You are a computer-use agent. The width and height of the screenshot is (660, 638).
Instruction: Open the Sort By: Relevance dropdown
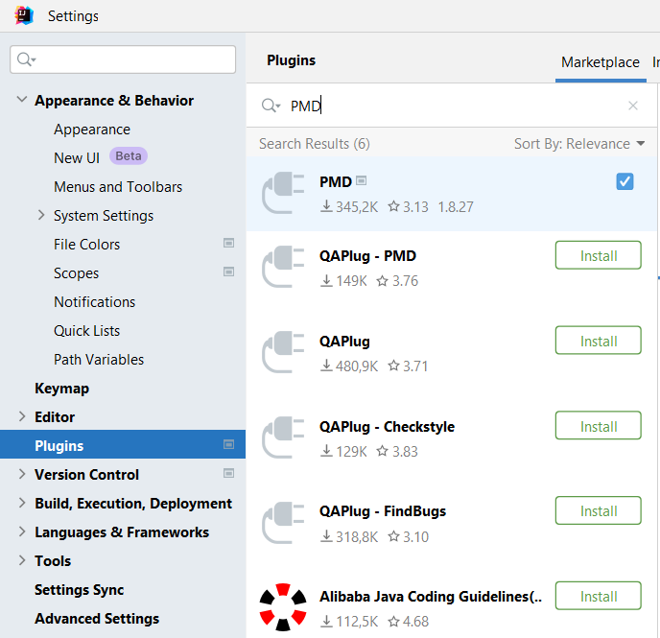(579, 144)
